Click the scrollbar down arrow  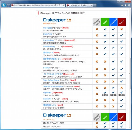[130, 128]
